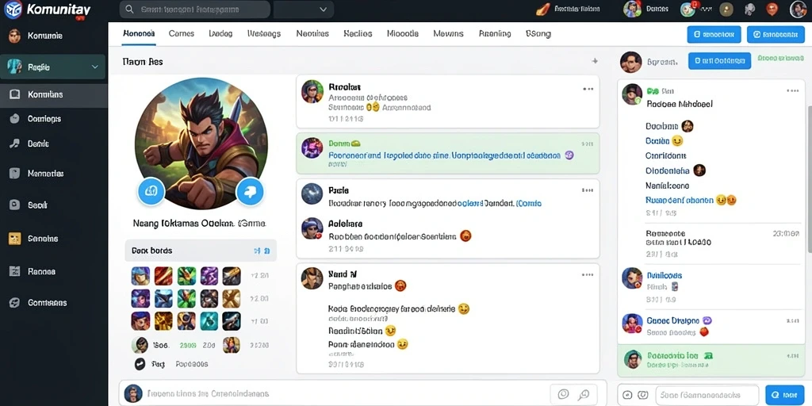The image size is (812, 406).
Task: Open three-dot menu on green bottom chat row
Action: tap(792, 356)
